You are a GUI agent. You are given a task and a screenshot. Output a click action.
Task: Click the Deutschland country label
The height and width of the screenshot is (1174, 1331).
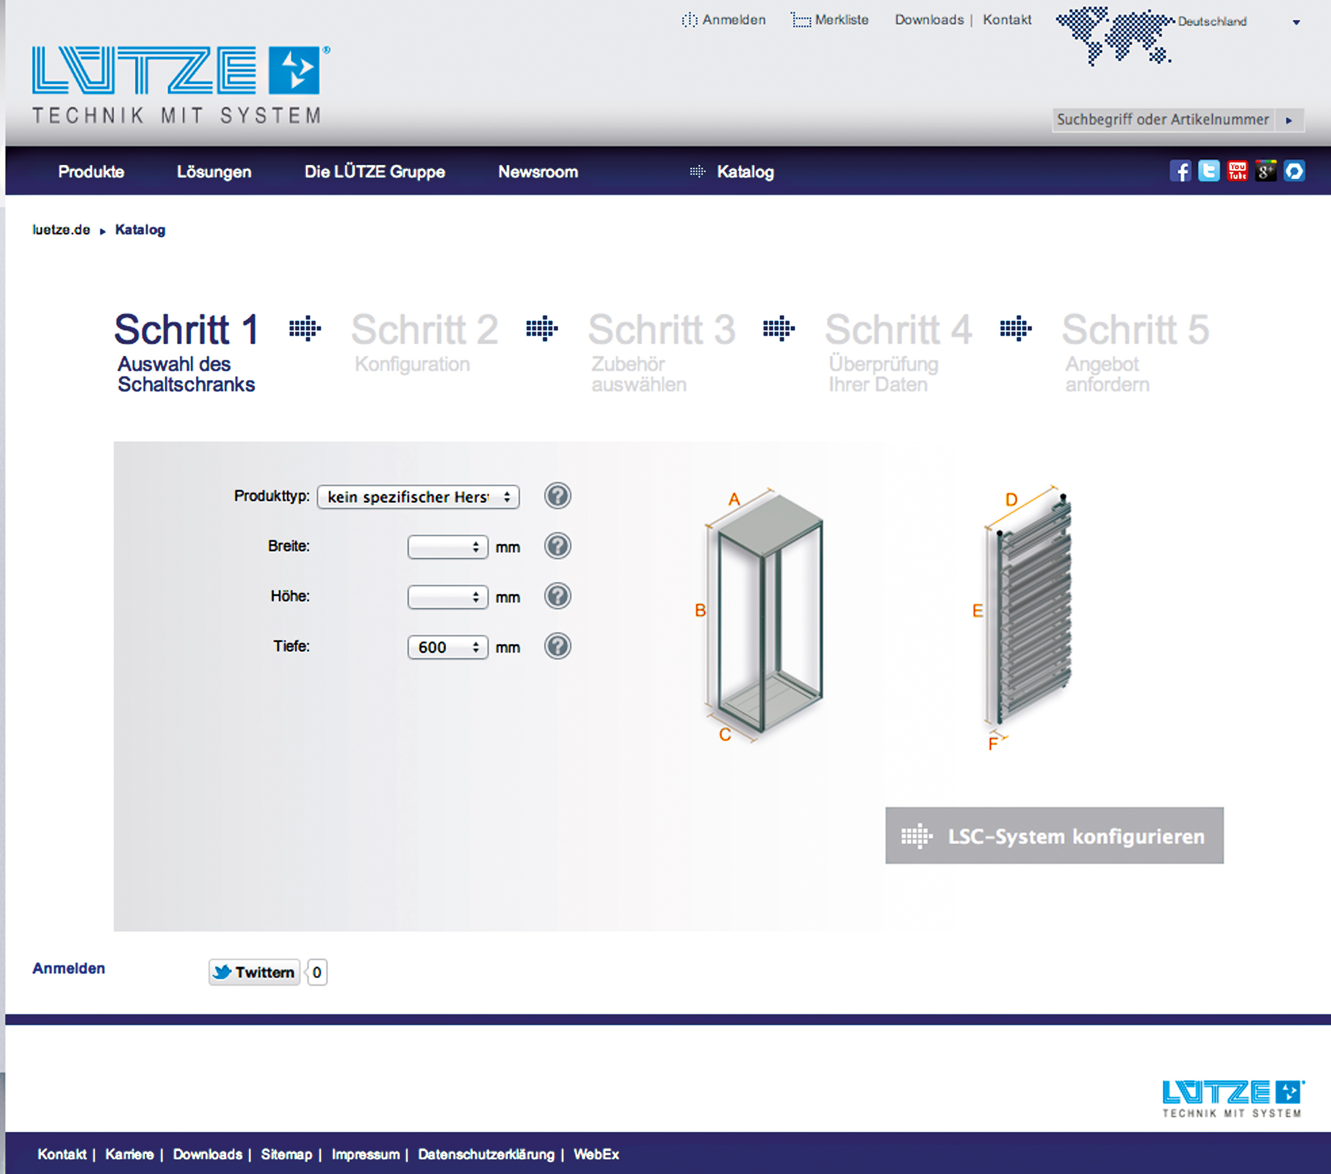click(x=1213, y=21)
